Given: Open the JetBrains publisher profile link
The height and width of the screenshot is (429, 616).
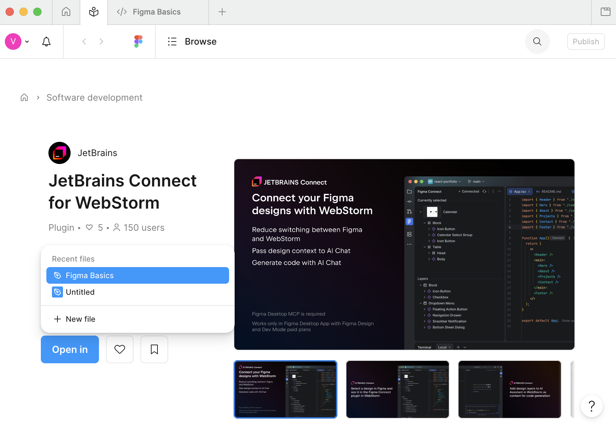Looking at the screenshot, I should point(98,153).
